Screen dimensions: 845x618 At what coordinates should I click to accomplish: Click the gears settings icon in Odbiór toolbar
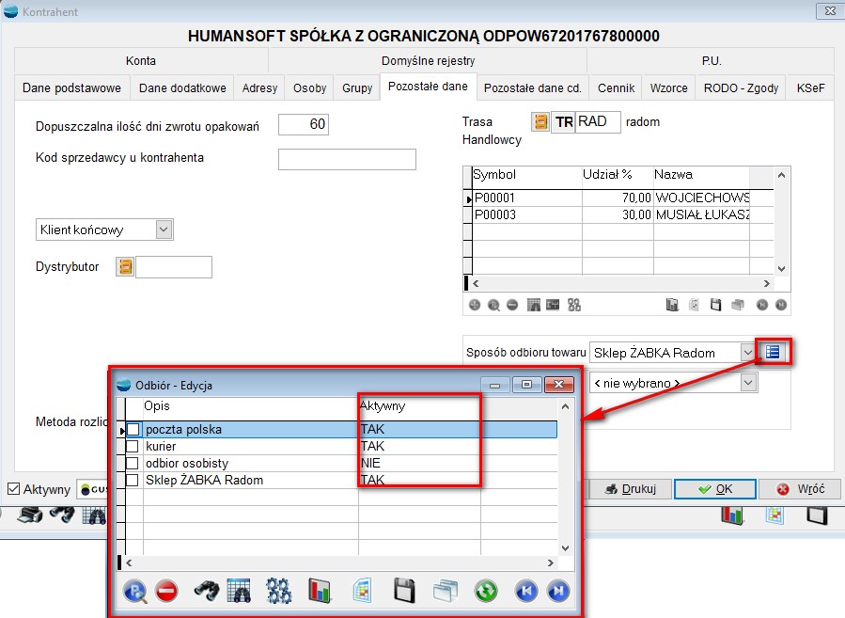coord(279,591)
